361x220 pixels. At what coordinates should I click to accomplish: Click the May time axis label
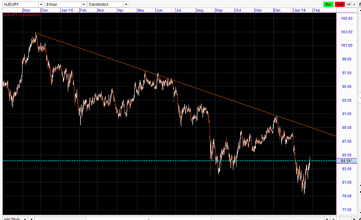click(x=141, y=10)
